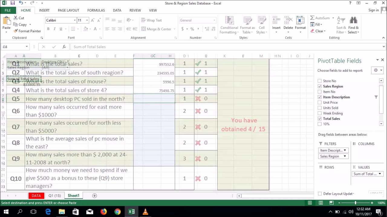Switch to INSERT ribbon tab
Image resolution: width=387 pixels, height=217 pixels.
click(x=44, y=10)
